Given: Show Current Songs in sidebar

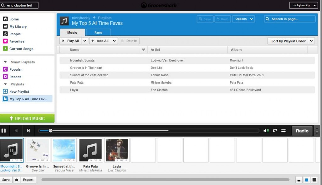Looking at the screenshot, I should [18, 49].
